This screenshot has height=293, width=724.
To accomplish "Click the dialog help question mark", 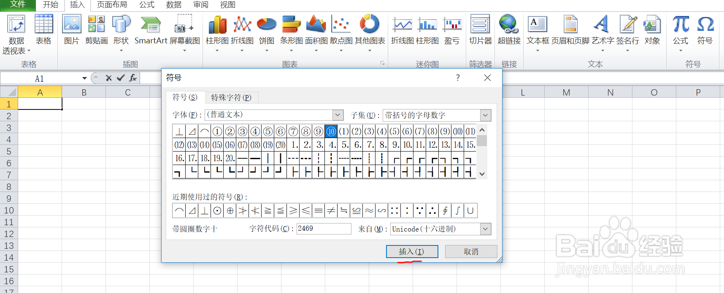I will coord(458,77).
